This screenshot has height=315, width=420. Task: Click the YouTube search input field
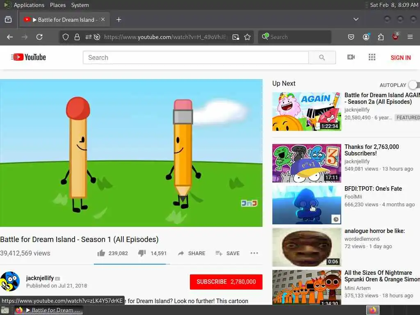tap(196, 57)
